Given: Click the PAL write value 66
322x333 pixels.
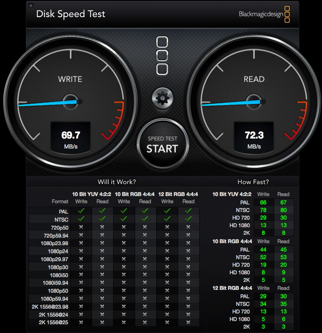Looking at the screenshot, I should [263, 202].
